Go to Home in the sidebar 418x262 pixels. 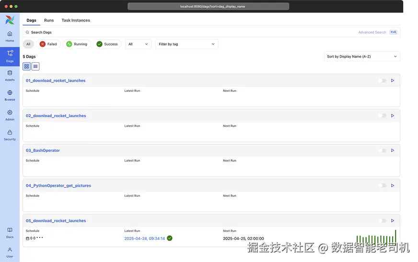tap(10, 37)
